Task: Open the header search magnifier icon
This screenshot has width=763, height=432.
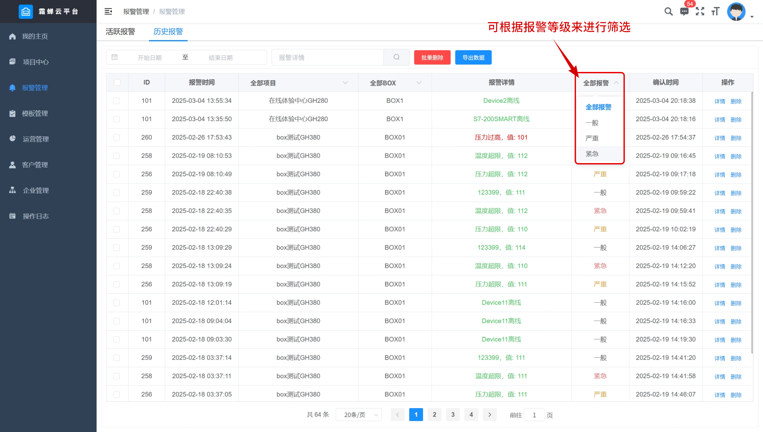Action: (x=668, y=12)
